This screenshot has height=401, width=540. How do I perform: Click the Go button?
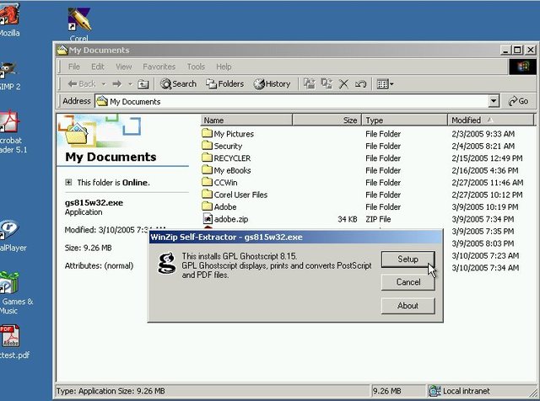pos(518,101)
